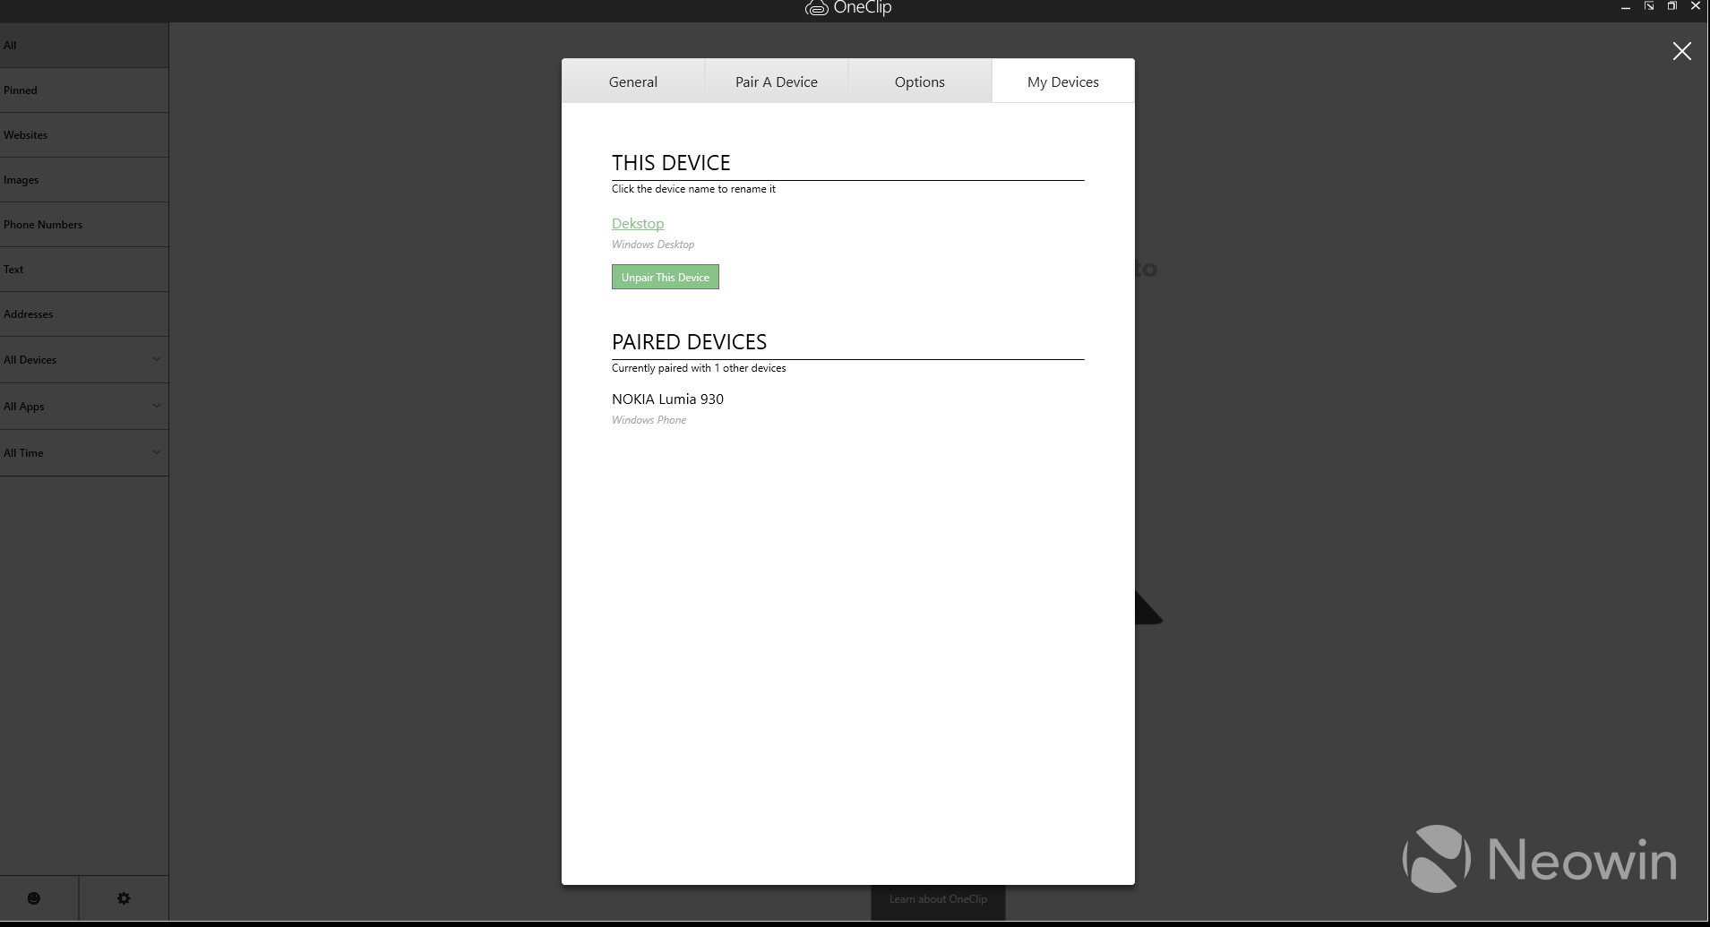Viewport: 1710px width, 927px height.
Task: Show Images clips in the sidebar
Action: (84, 179)
